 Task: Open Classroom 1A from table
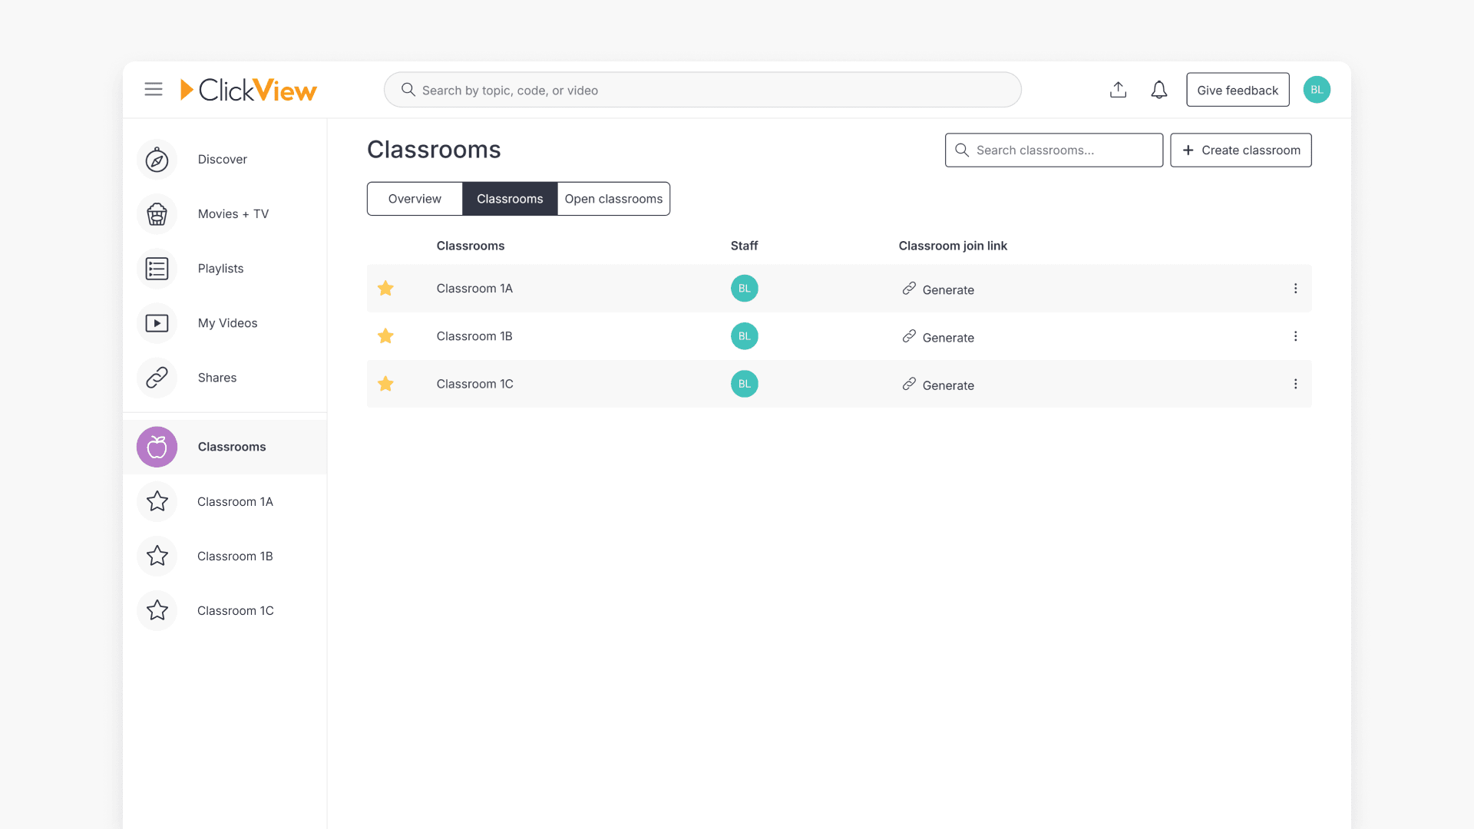[474, 289]
